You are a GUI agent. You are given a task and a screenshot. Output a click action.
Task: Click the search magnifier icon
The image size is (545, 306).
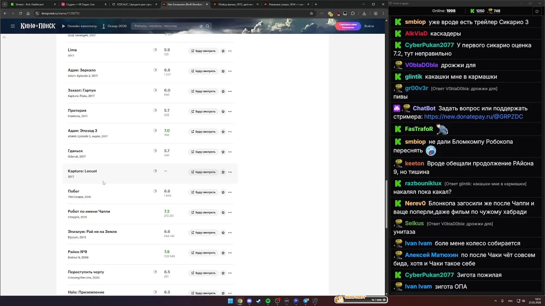click(x=207, y=26)
